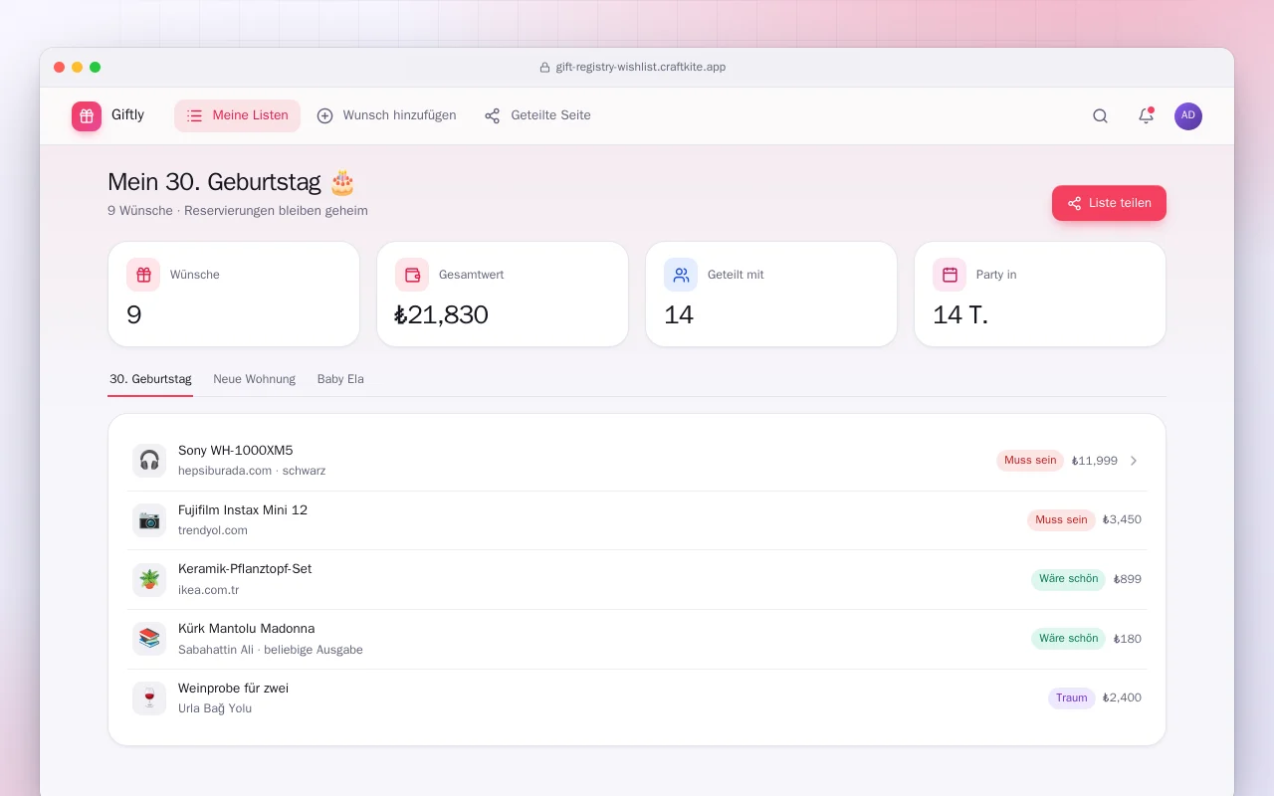
Task: Click the address bar URL gift-registry-wishlist.craftkite.app
Action: pyautogui.click(x=641, y=68)
